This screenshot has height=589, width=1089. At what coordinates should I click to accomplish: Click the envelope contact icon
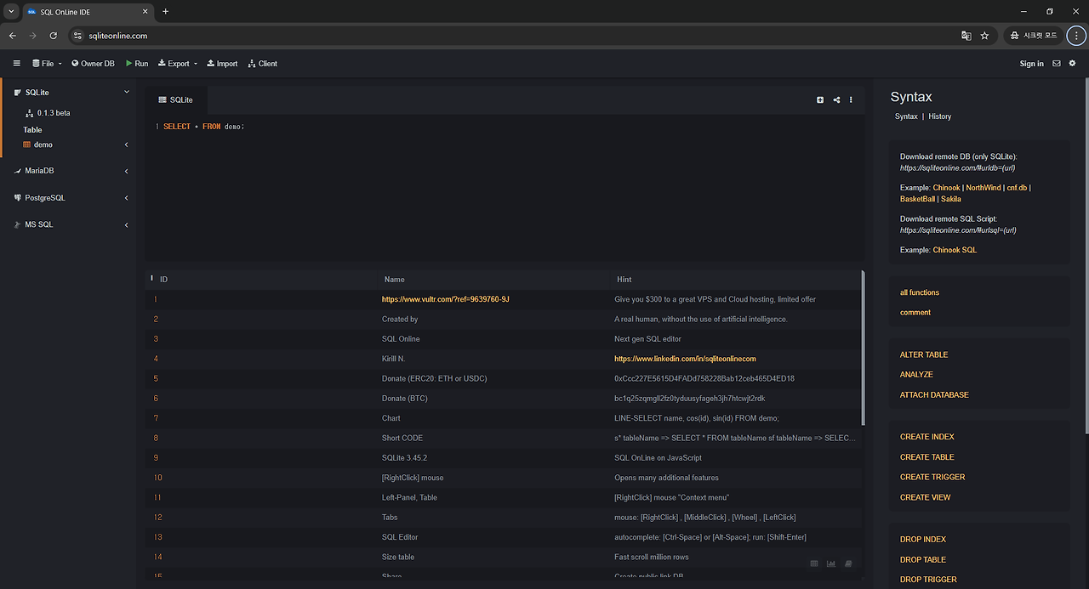[x=1056, y=63]
